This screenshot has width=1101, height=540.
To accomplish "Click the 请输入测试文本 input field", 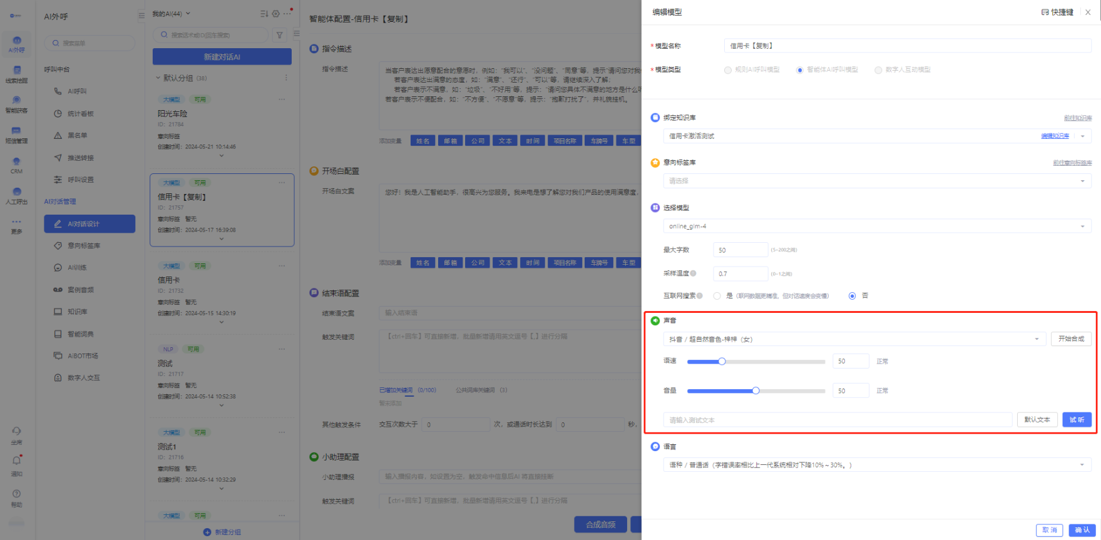I will [x=837, y=420].
